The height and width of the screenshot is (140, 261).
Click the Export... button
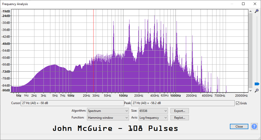point(180,111)
